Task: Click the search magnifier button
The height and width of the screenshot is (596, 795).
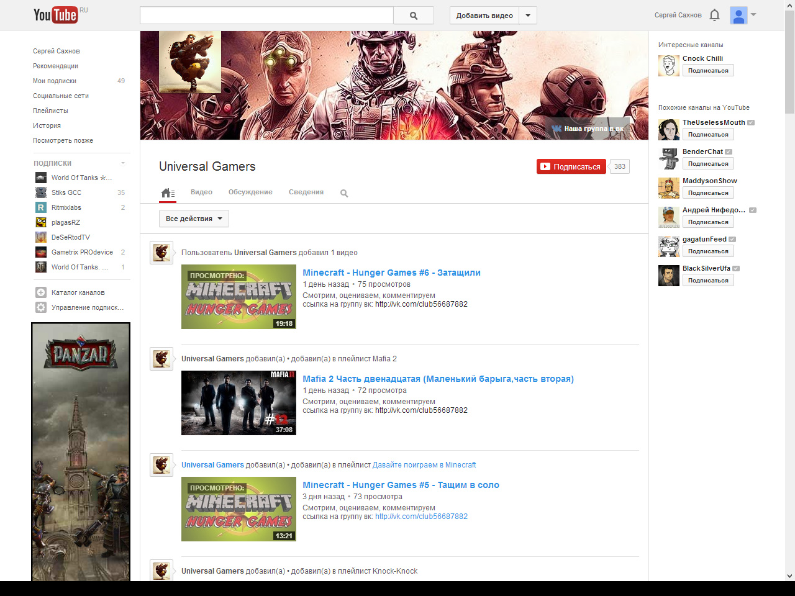Action: click(414, 16)
